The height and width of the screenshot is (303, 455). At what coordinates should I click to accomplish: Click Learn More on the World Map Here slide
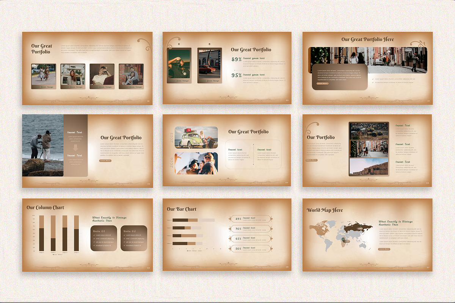[x=384, y=249]
